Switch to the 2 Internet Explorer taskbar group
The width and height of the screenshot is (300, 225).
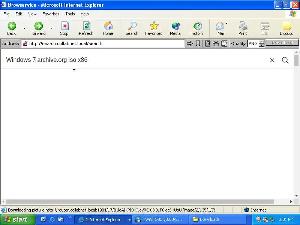[102, 220]
